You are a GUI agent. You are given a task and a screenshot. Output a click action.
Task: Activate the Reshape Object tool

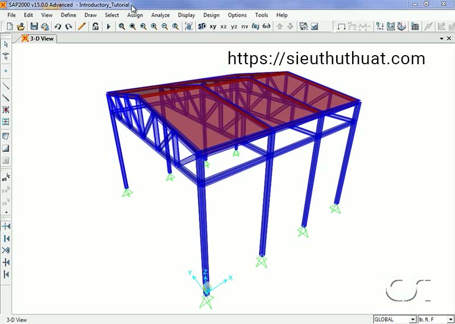point(6,56)
